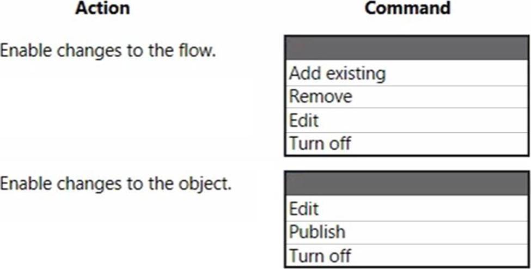Click the Publish option under object changes
Viewport: 531px width, 269px height.
[406, 231]
